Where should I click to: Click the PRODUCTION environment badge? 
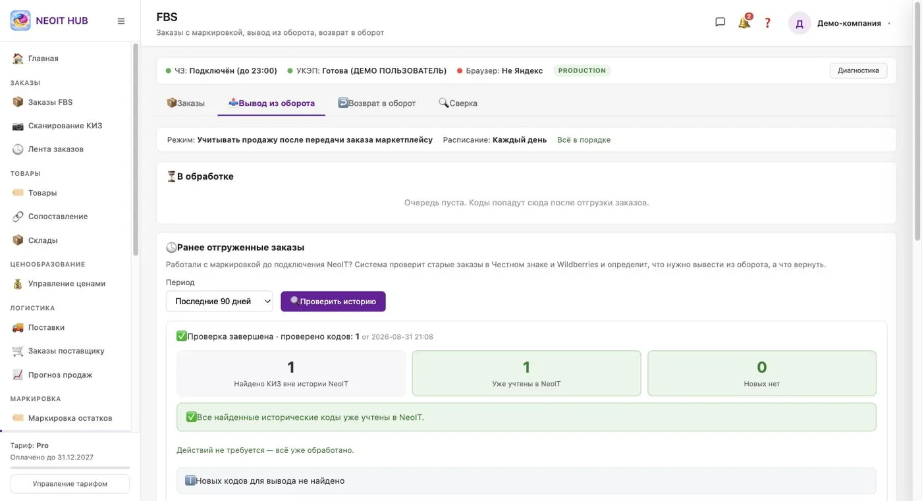[x=582, y=70]
